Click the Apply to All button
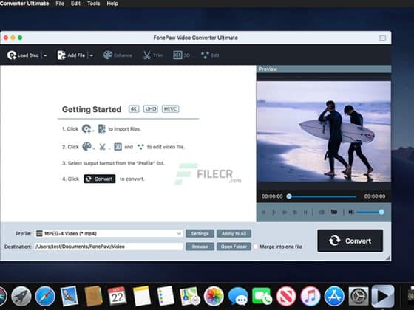 click(234, 233)
